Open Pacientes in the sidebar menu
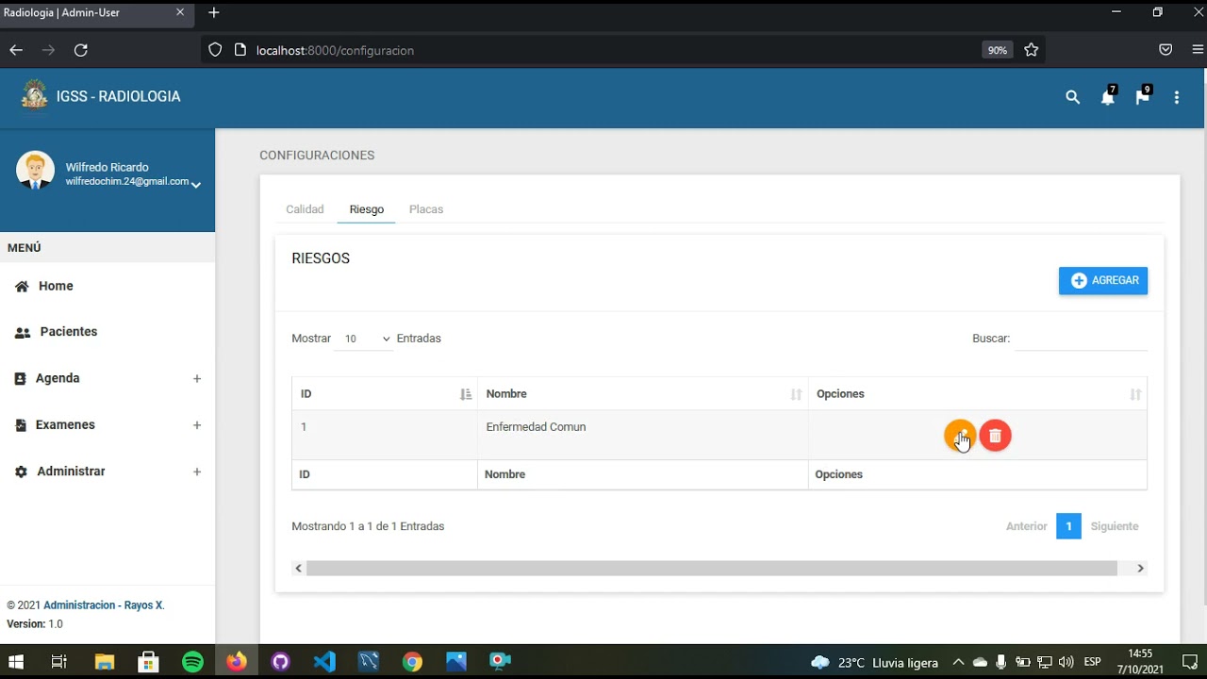This screenshot has width=1207, height=679. (69, 332)
